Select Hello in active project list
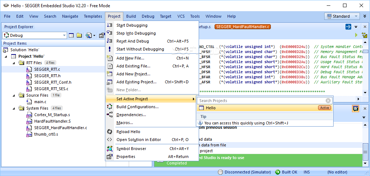 coord(265,108)
